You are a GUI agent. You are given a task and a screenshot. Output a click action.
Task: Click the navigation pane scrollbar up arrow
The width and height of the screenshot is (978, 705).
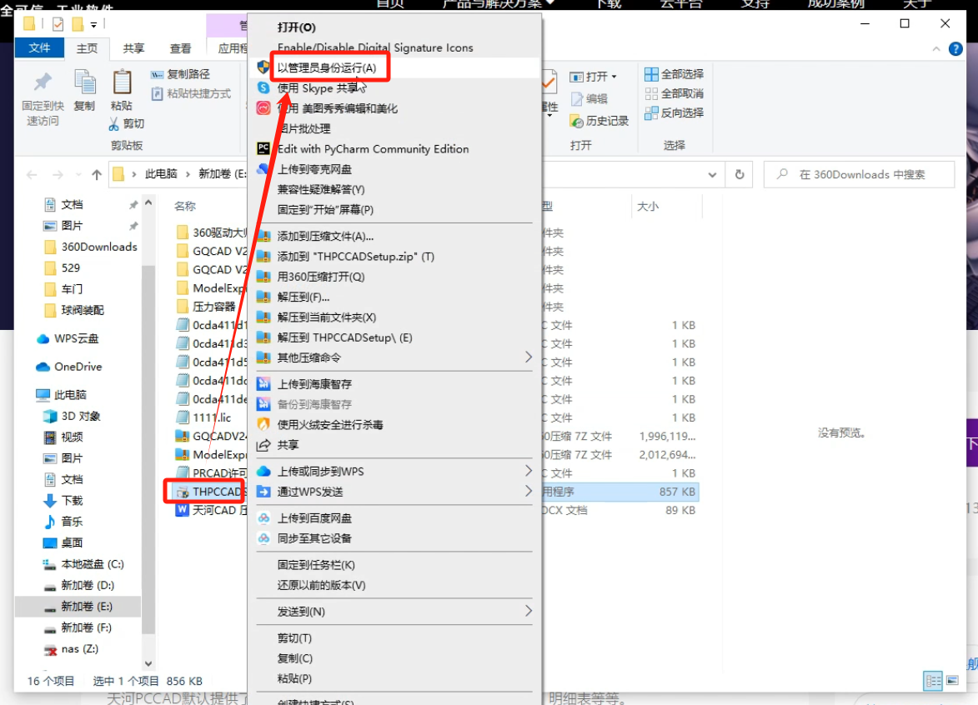click(x=148, y=203)
